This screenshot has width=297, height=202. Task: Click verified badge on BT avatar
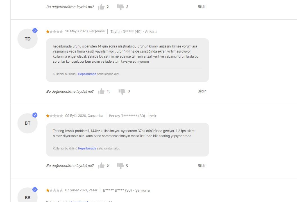coord(35,115)
